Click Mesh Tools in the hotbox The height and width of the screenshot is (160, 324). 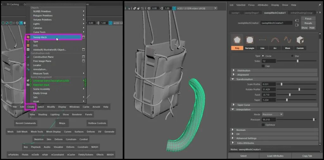pyautogui.click(x=37, y=131)
